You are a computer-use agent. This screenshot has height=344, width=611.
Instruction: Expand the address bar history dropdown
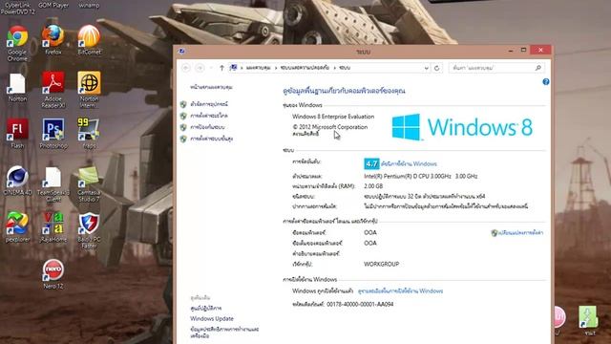pyautogui.click(x=427, y=68)
